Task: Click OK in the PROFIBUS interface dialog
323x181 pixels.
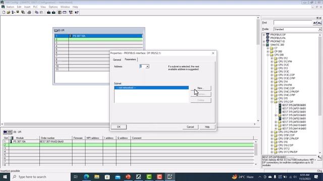Action: click(x=119, y=127)
